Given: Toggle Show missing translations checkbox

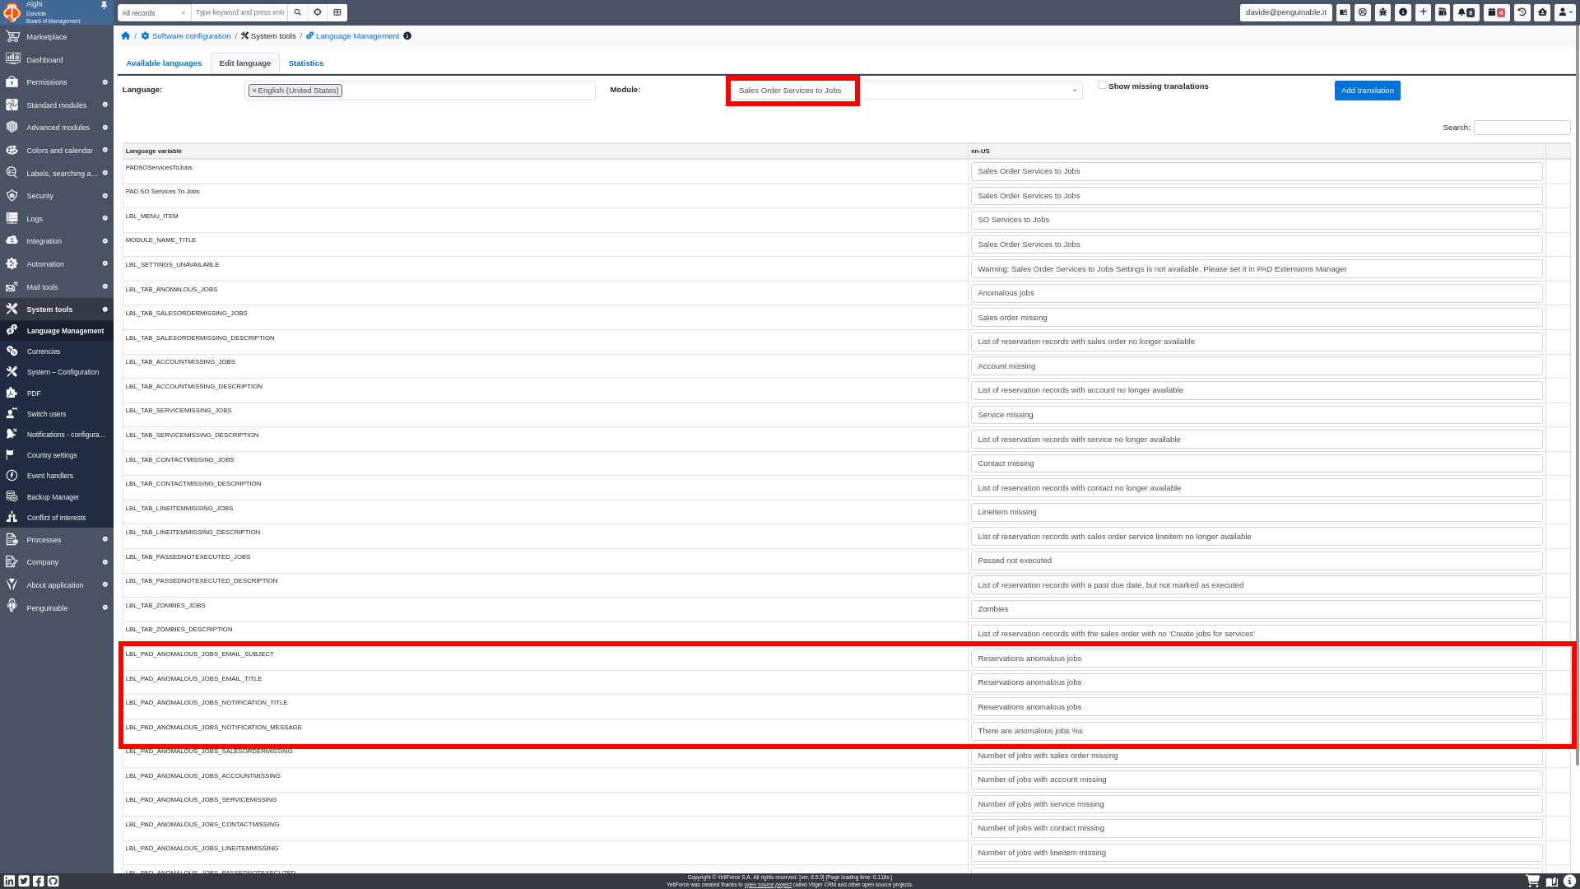Looking at the screenshot, I should point(1102,85).
